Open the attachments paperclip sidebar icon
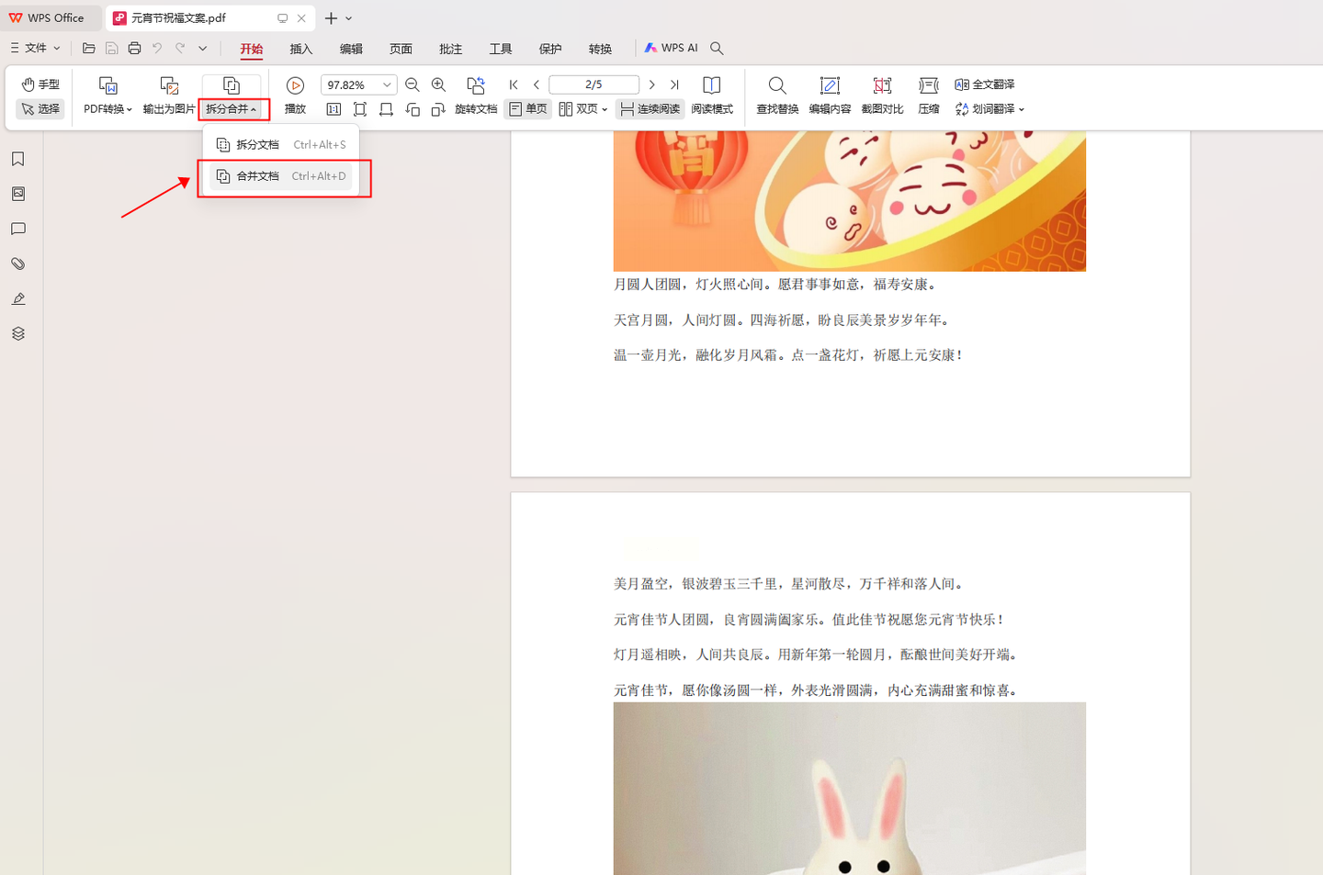The width and height of the screenshot is (1323, 875). tap(18, 264)
